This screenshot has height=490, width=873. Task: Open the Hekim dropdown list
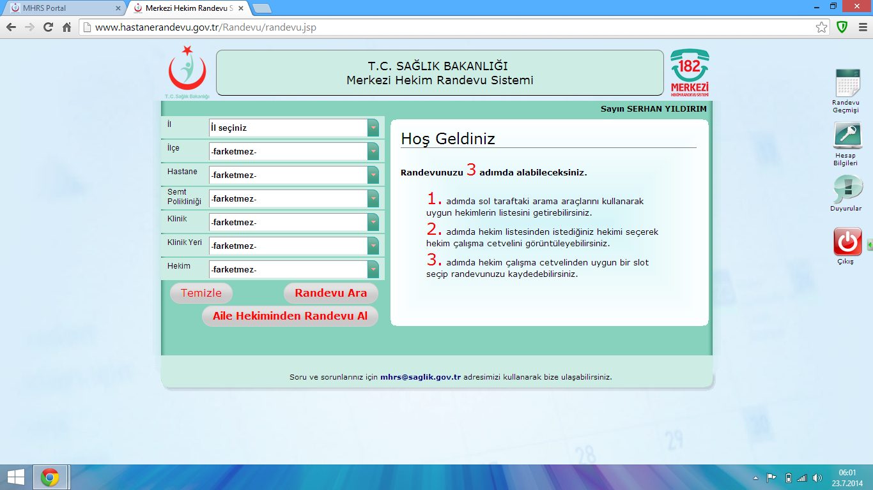pos(373,269)
